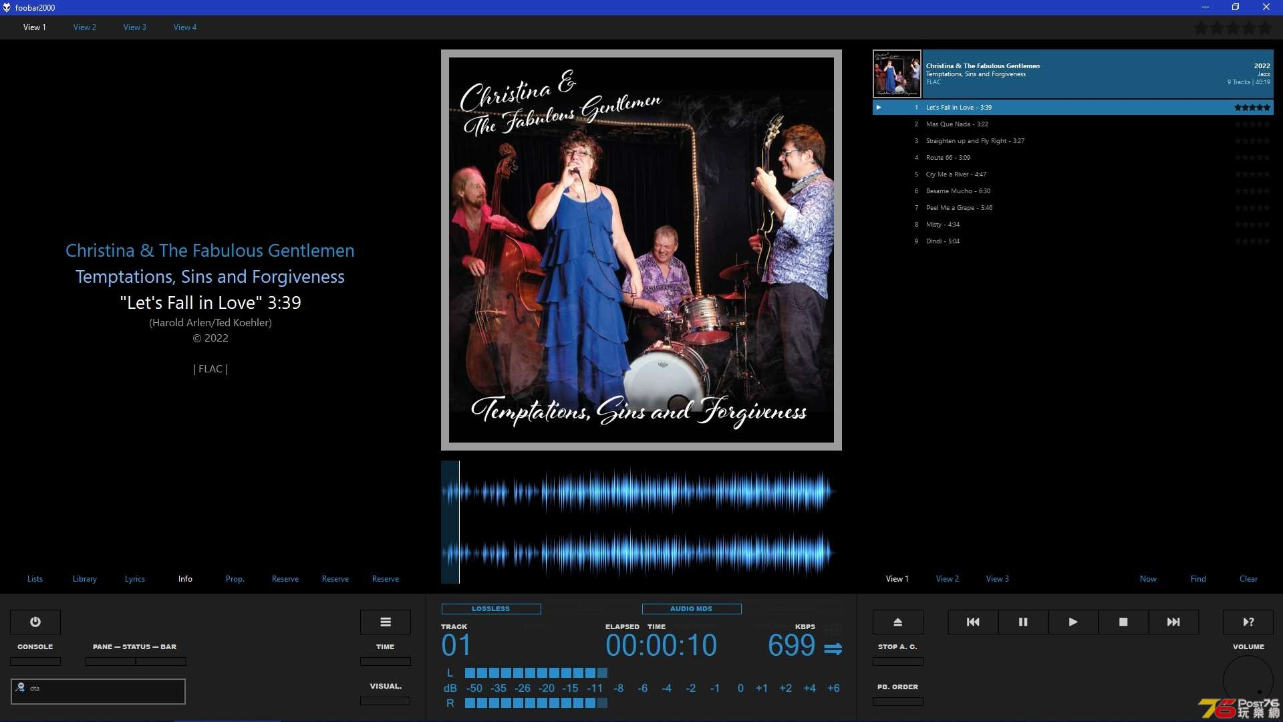This screenshot has height=722, width=1283.
Task: Toggle the STOP A. C. indicator bar
Action: (898, 661)
